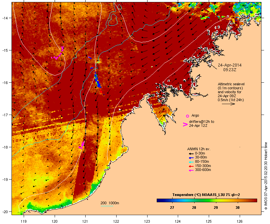The width and height of the screenshot is (270, 224).
Task: Click the colorbar tick label 30
Action: (237, 208)
